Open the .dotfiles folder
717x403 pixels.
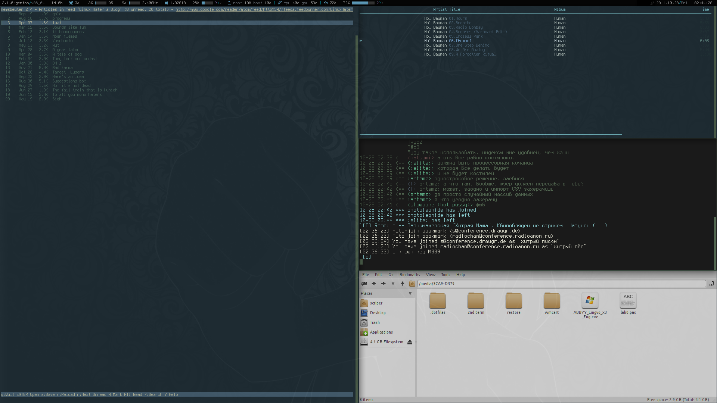pyautogui.click(x=438, y=301)
